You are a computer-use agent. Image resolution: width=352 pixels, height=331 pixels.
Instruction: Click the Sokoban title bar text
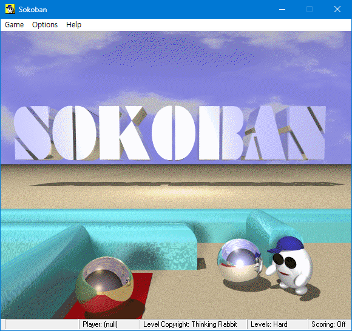pos(33,10)
